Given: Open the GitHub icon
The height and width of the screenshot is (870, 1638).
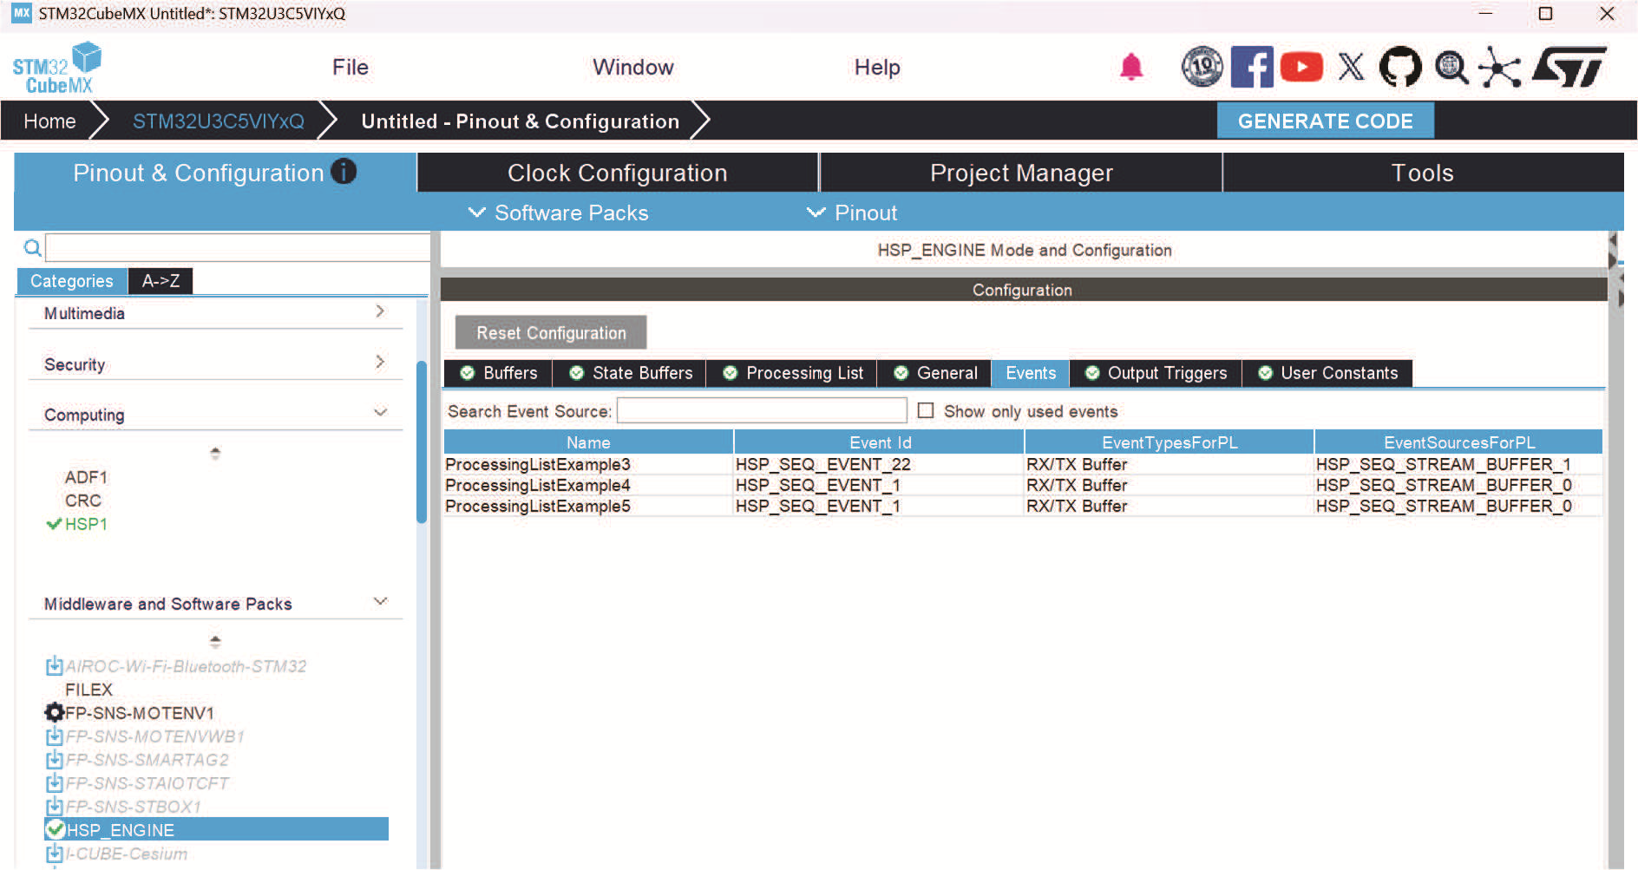Looking at the screenshot, I should tap(1400, 67).
